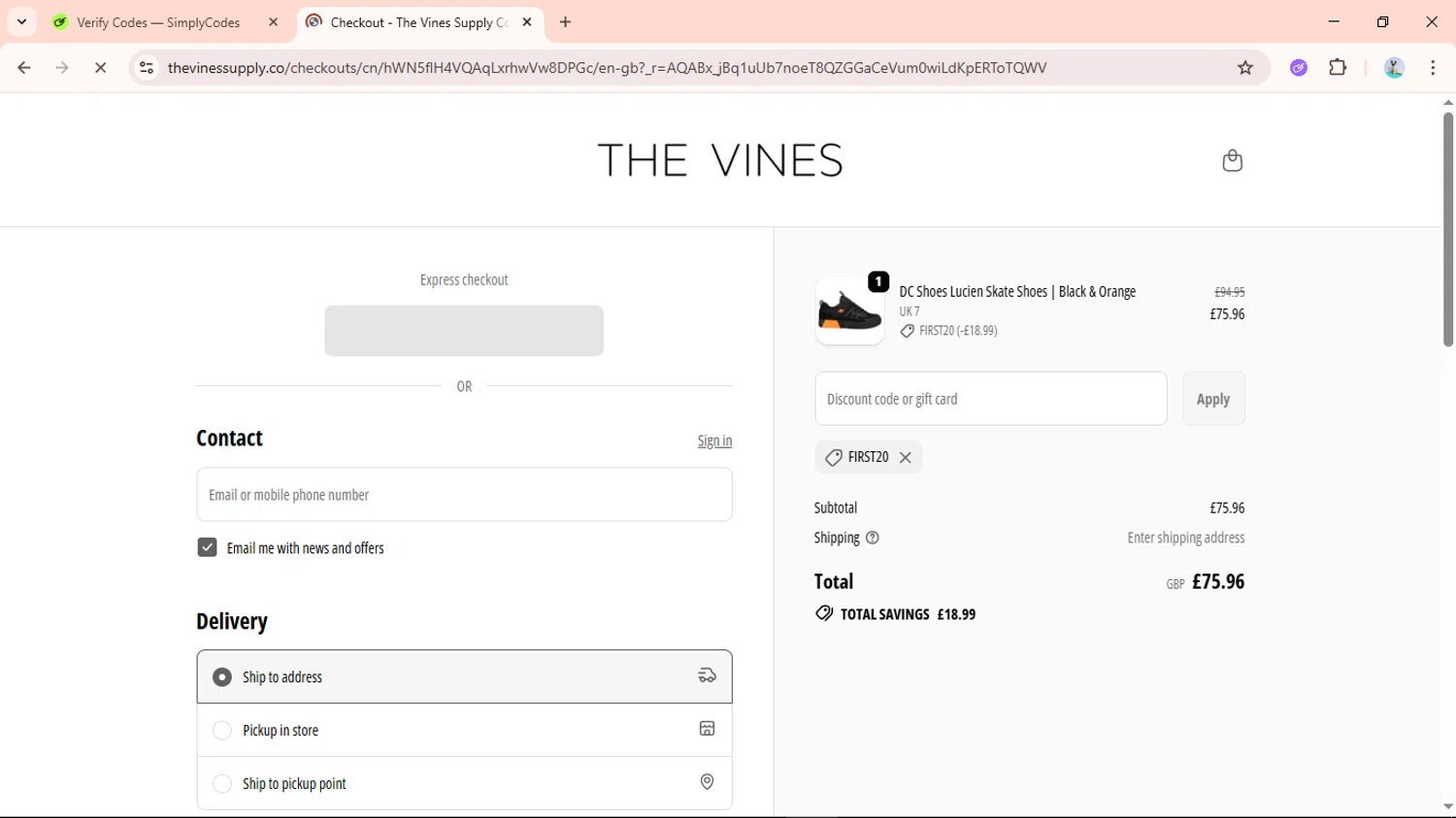Click the FIRST20 (-£18.99) discount line
The height and width of the screenshot is (818, 1456).
coord(958,331)
